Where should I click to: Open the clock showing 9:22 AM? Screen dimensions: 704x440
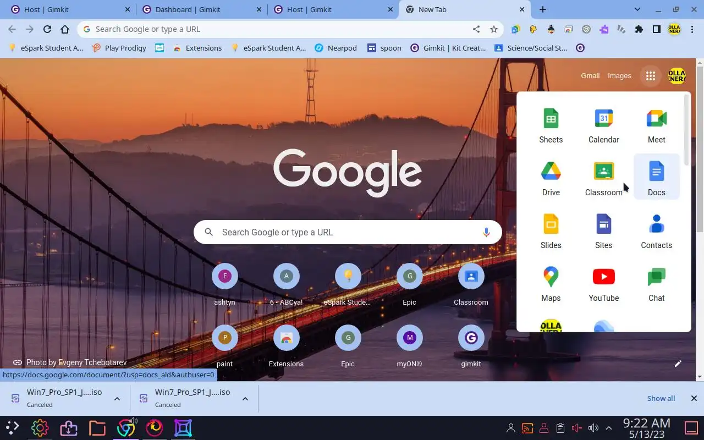pyautogui.click(x=647, y=428)
